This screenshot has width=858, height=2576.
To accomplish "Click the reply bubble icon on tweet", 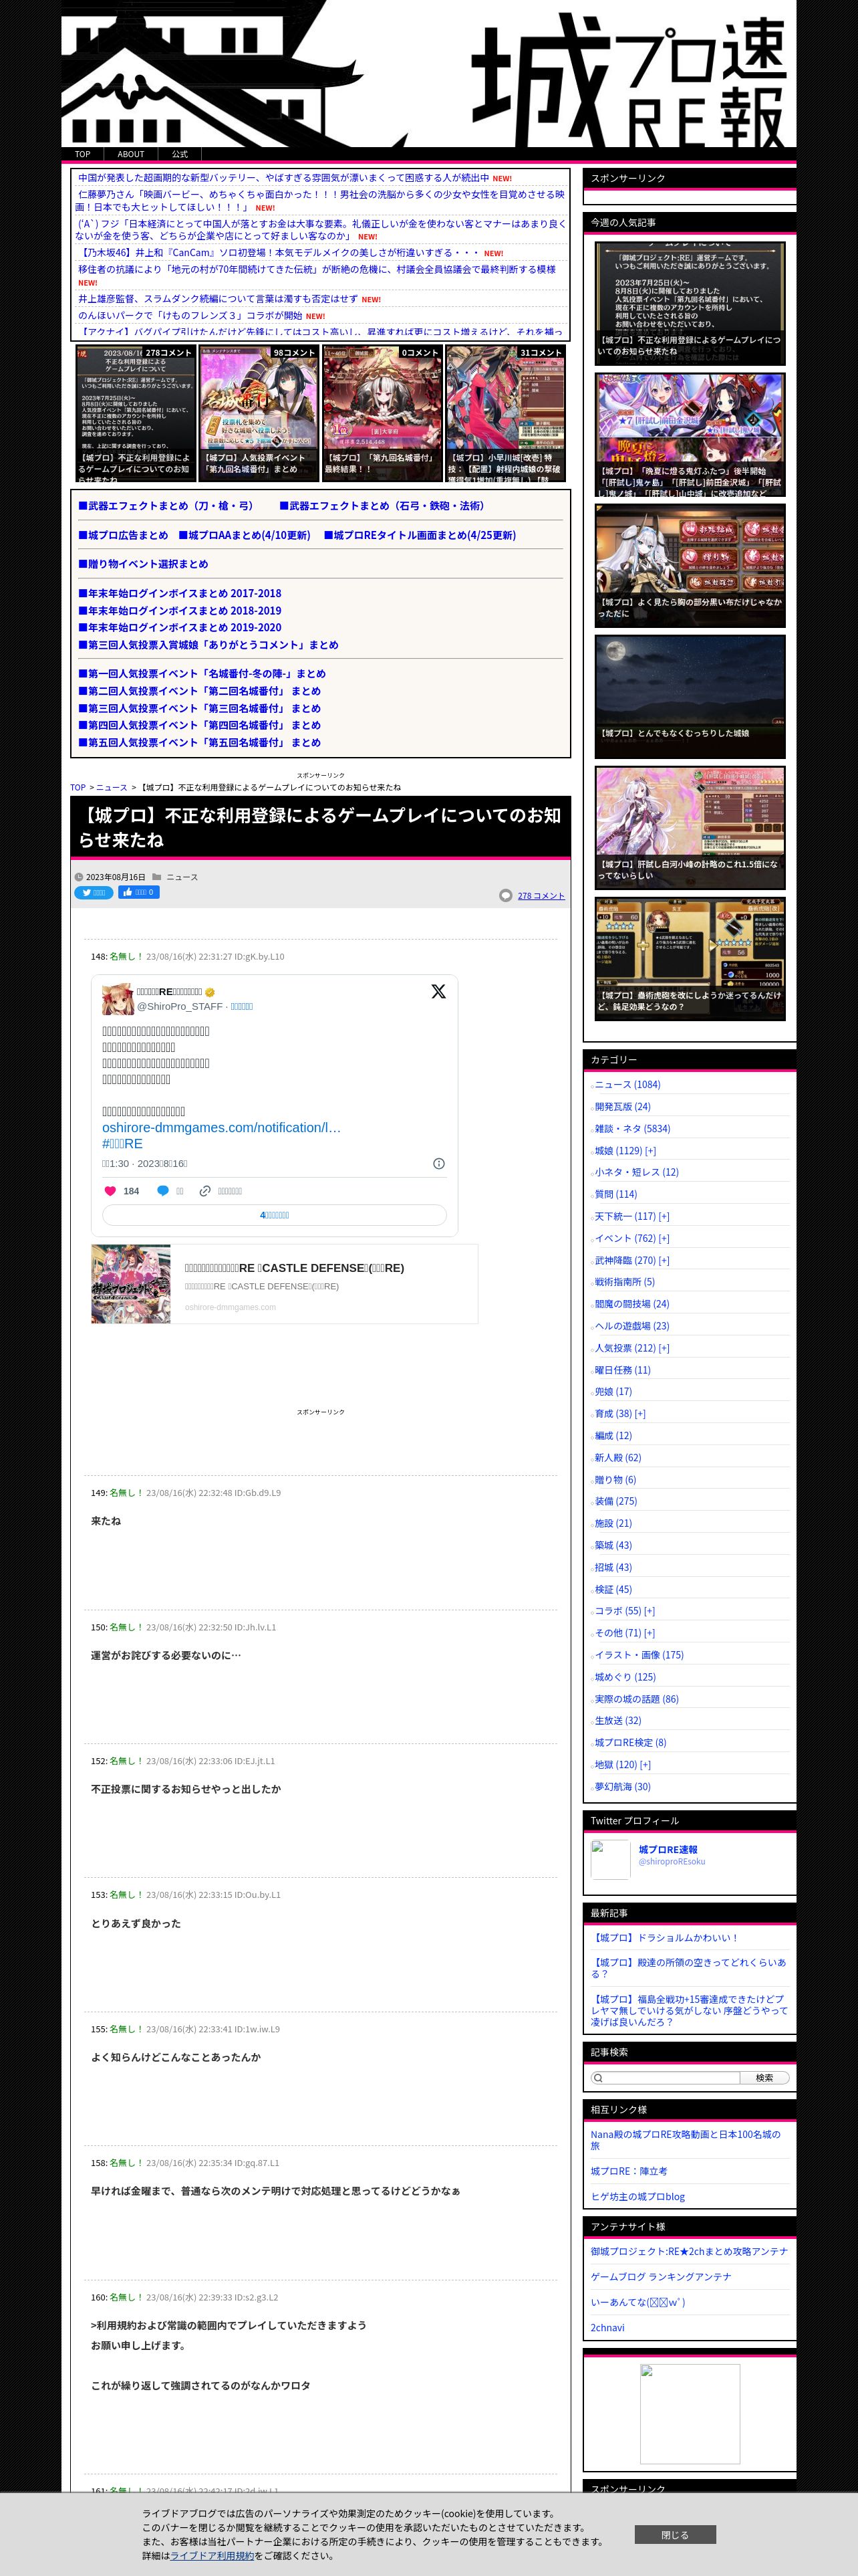I will 163,1191.
